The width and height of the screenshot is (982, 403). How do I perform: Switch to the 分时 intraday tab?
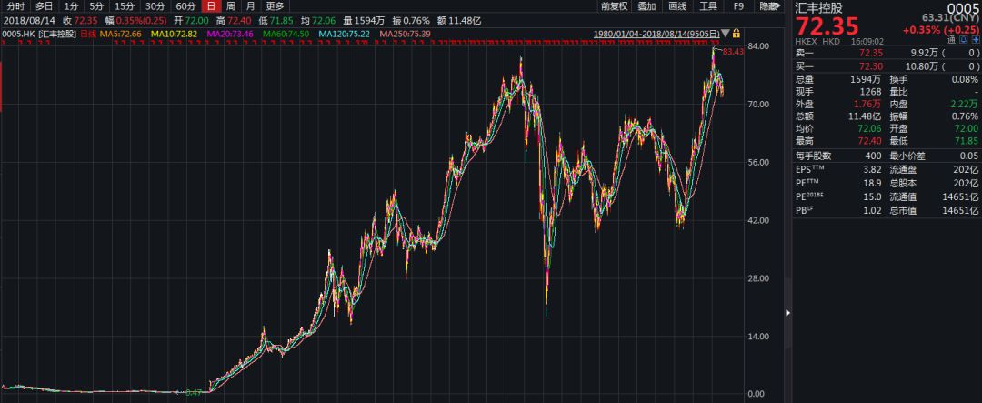point(15,6)
